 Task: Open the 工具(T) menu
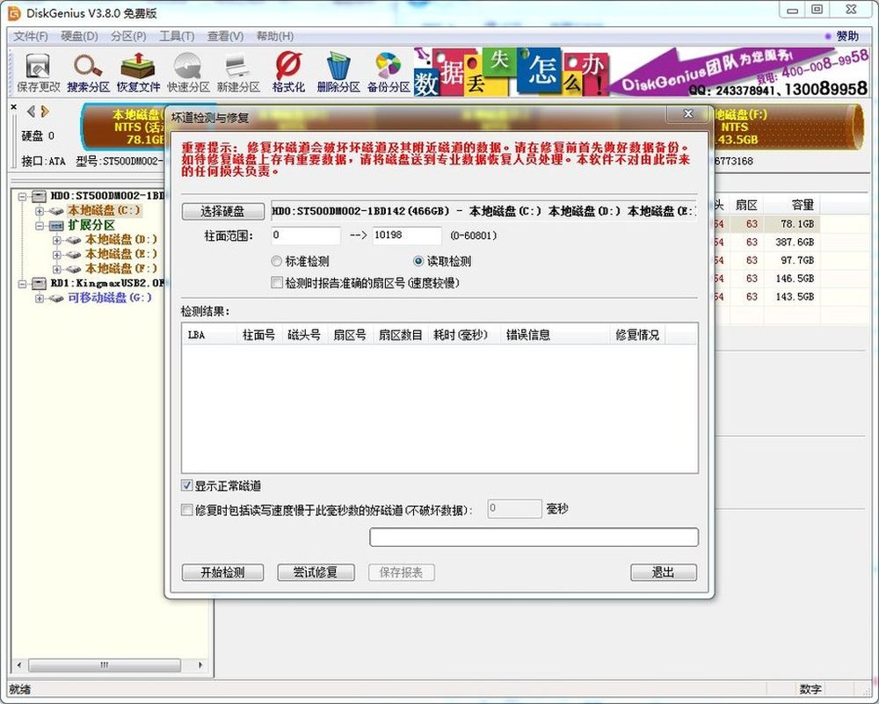[176, 36]
